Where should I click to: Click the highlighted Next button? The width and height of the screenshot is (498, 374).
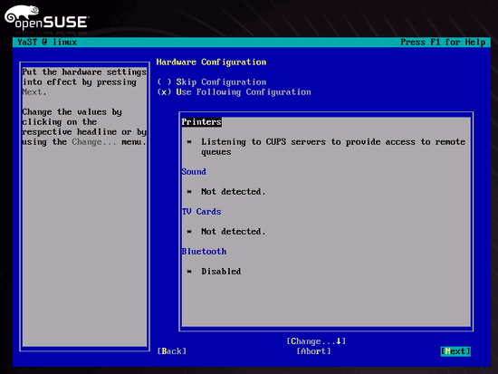455,351
